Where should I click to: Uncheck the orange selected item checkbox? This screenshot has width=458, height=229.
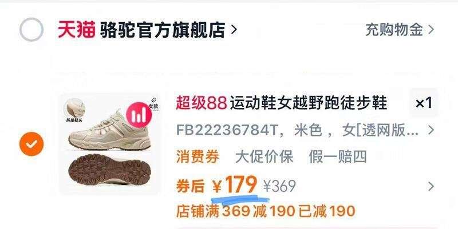31,144
